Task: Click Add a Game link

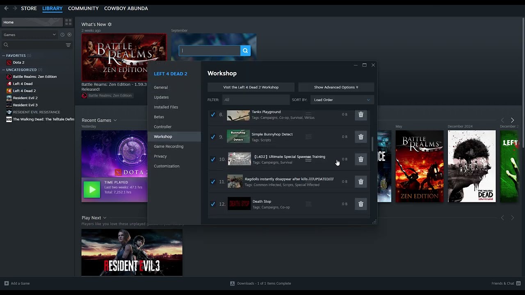Action: coord(20,284)
